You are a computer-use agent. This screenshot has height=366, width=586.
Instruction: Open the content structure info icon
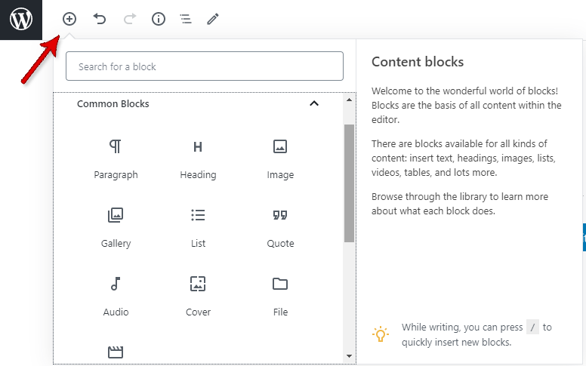click(159, 19)
